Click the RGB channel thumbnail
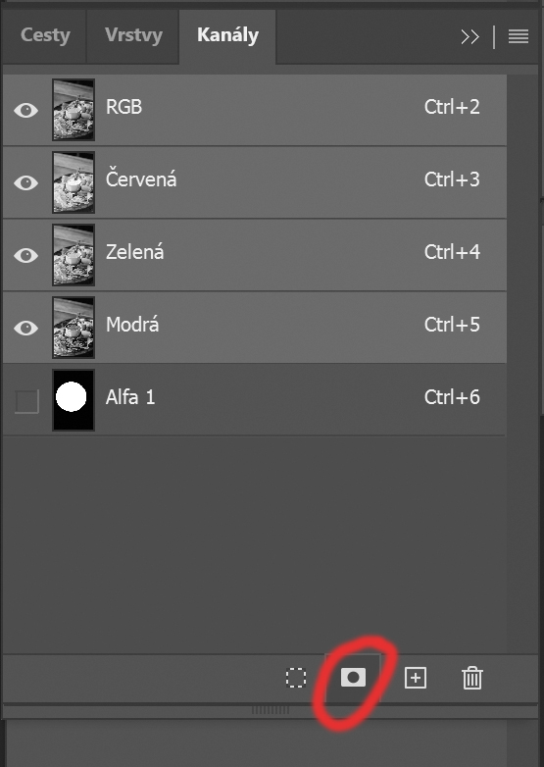544x767 pixels. 74,110
